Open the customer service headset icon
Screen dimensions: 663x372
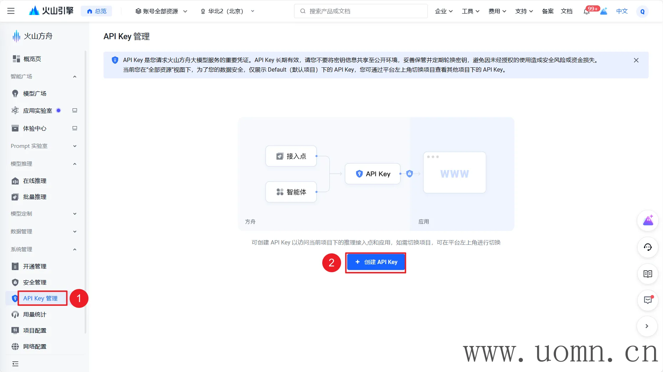(648, 247)
